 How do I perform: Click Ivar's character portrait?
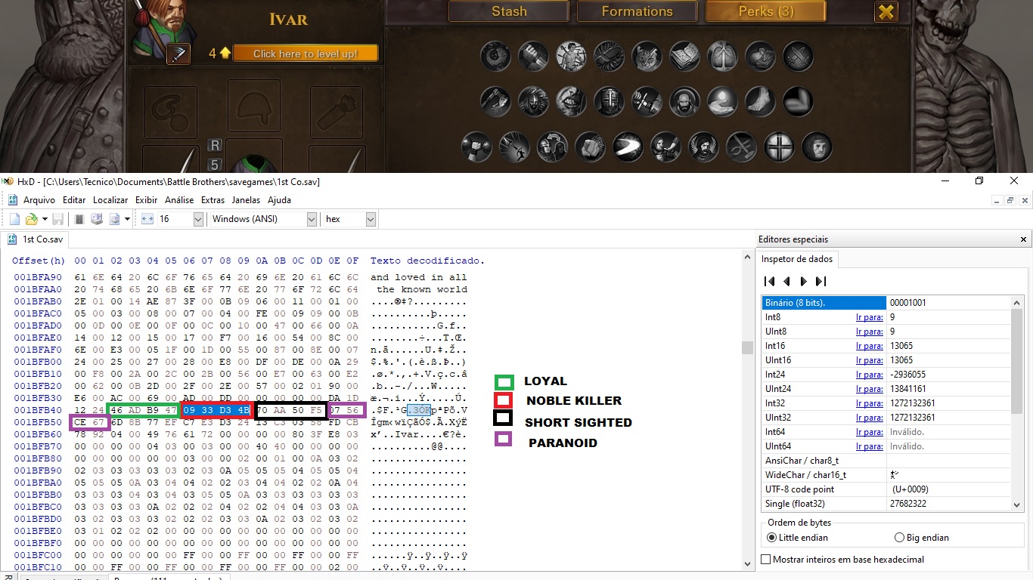164,30
